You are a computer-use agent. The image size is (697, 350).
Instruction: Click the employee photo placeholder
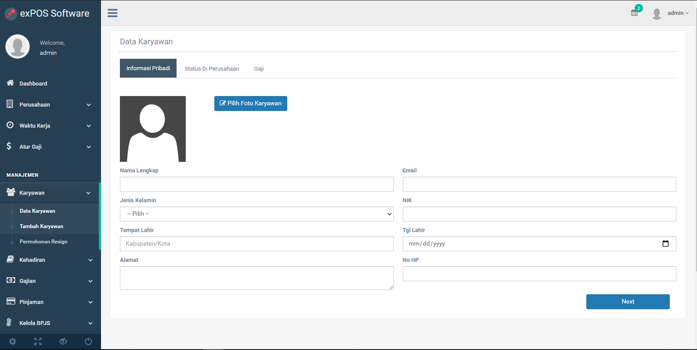pyautogui.click(x=153, y=129)
